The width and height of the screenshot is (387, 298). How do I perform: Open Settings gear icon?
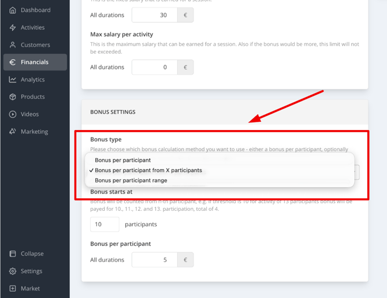(13, 271)
